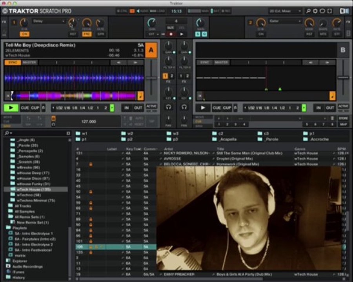Screen dimensions: 353x282
Task: Set loop IN point on deck A
Action: [x=127, y=108]
